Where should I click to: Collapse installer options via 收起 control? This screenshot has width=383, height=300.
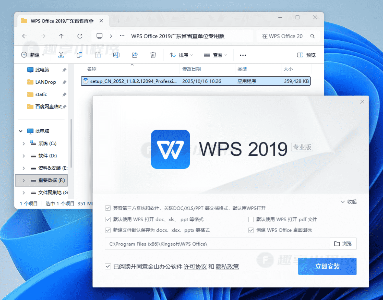348,202
